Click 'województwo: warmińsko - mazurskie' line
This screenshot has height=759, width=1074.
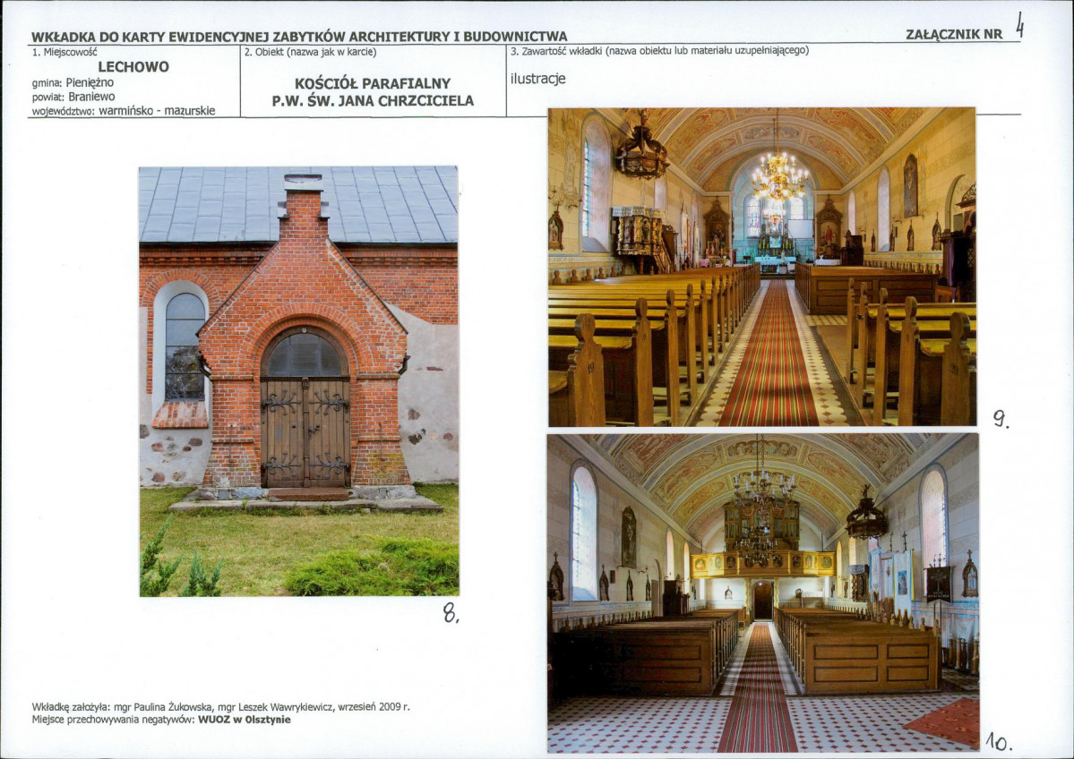tap(124, 110)
